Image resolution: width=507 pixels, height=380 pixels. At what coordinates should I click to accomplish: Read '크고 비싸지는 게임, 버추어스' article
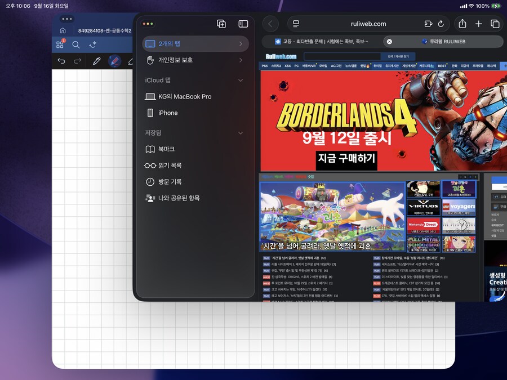pyautogui.click(x=295, y=289)
